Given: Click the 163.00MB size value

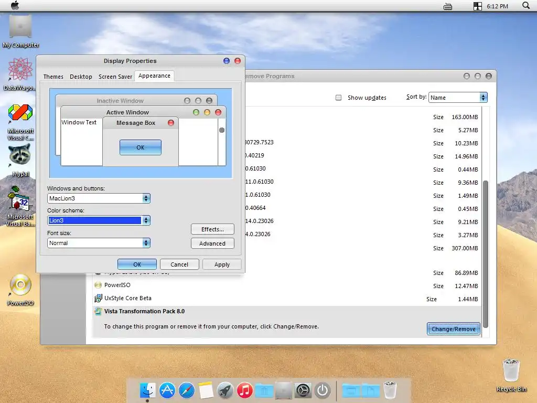Looking at the screenshot, I should click(x=465, y=117).
